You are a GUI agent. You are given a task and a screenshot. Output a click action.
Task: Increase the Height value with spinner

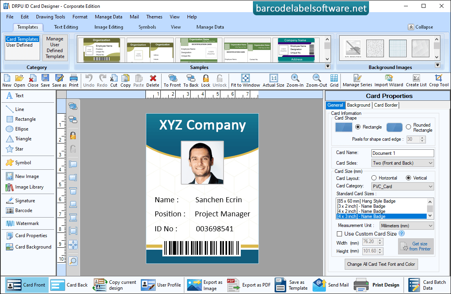380,249
